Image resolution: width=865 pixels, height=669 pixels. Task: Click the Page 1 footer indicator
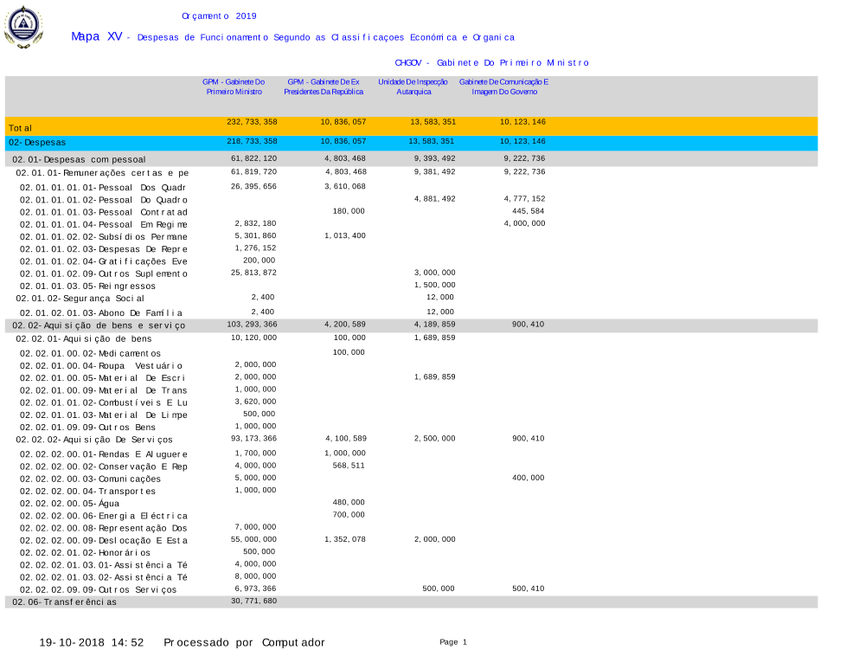point(452,642)
